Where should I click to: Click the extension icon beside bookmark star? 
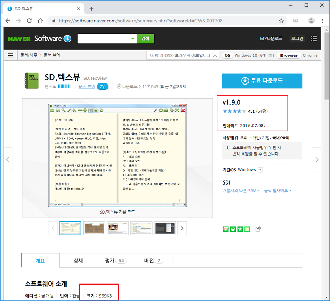[295, 21]
